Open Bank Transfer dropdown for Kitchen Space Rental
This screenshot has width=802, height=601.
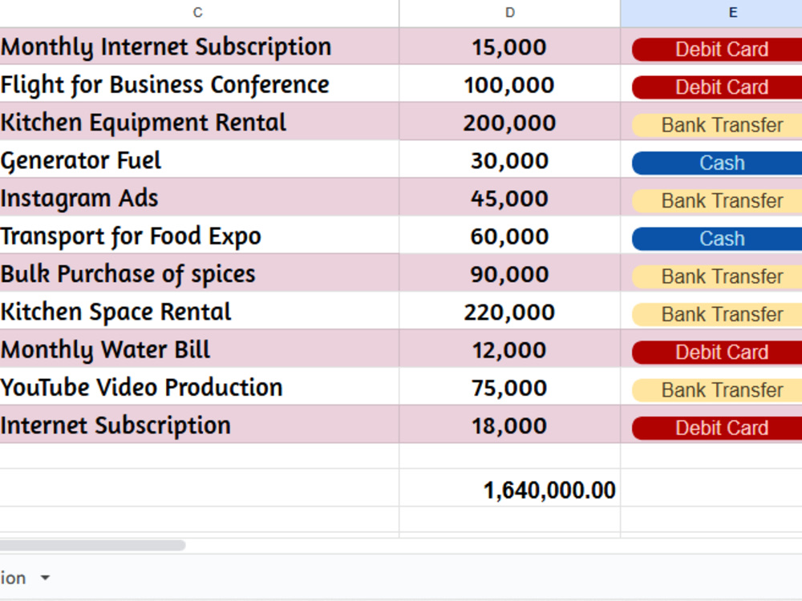[717, 314]
